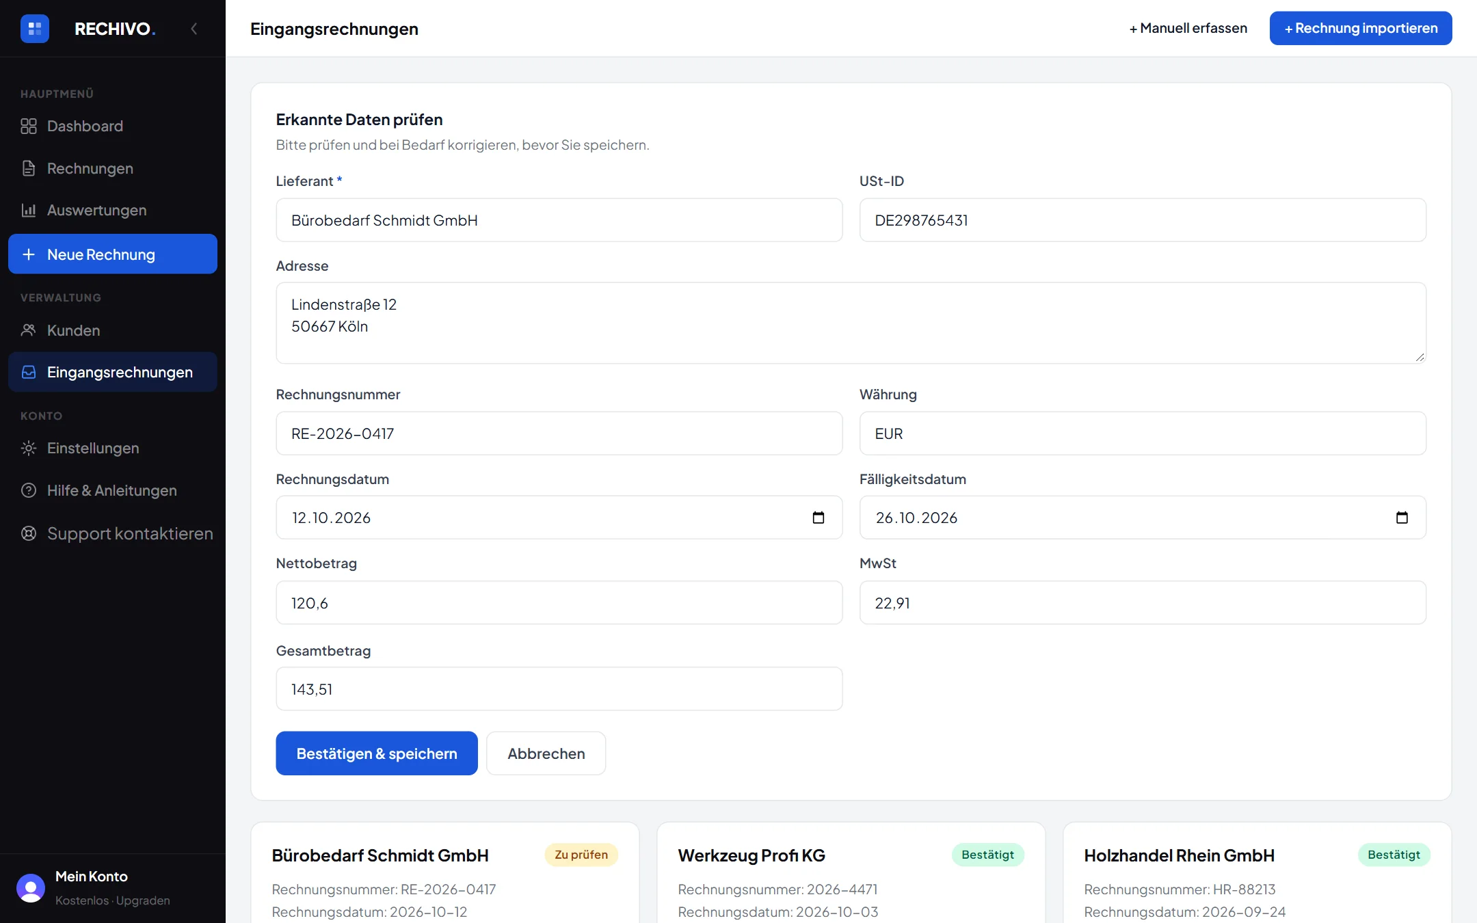Click the Hilfe & Anleitungen question mark icon
Image resolution: width=1477 pixels, height=923 pixels.
point(29,490)
